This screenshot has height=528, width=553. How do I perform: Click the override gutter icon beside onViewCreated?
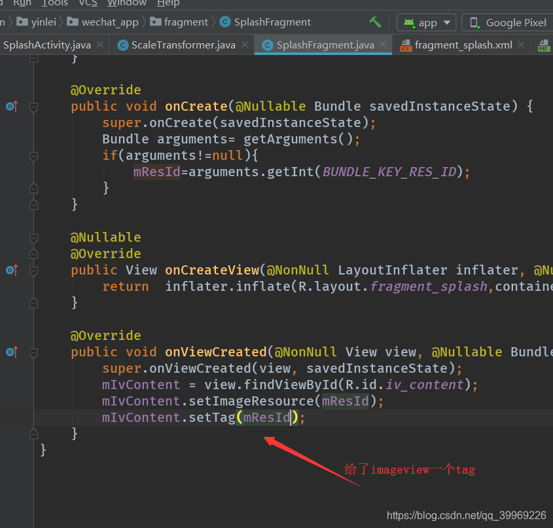[x=9, y=352]
